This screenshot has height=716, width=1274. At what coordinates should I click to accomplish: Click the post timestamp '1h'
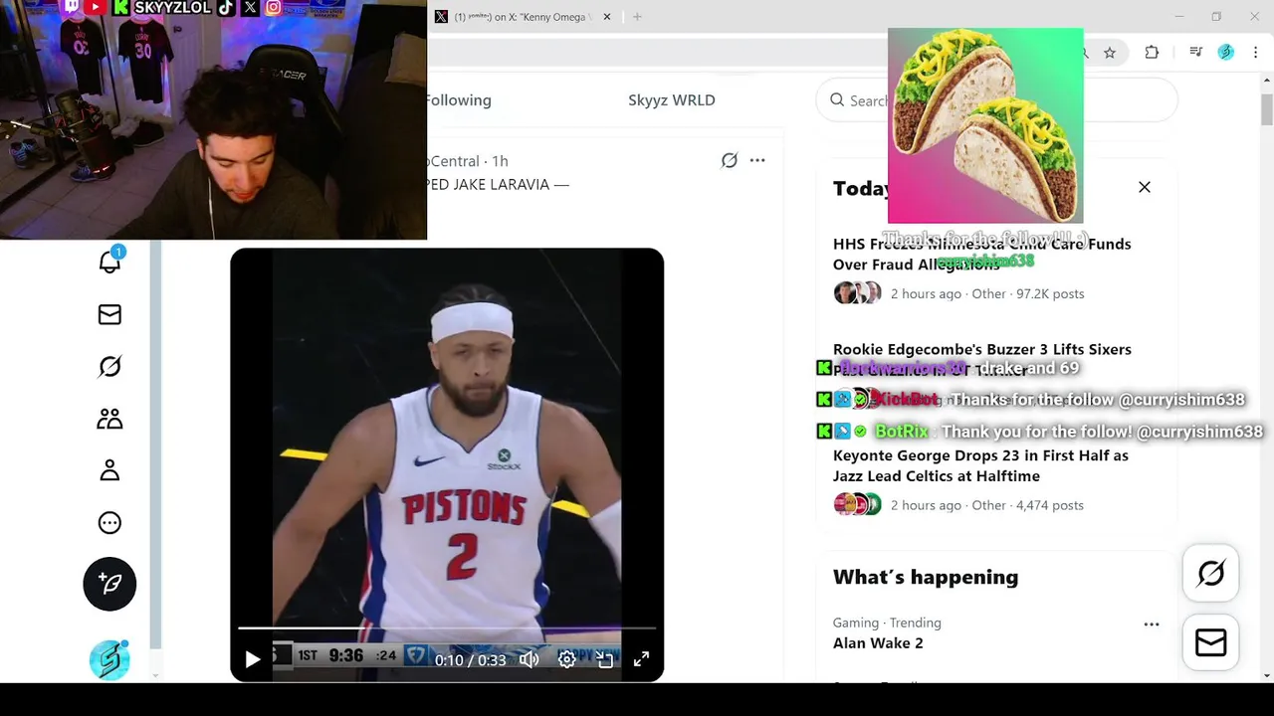point(500,161)
